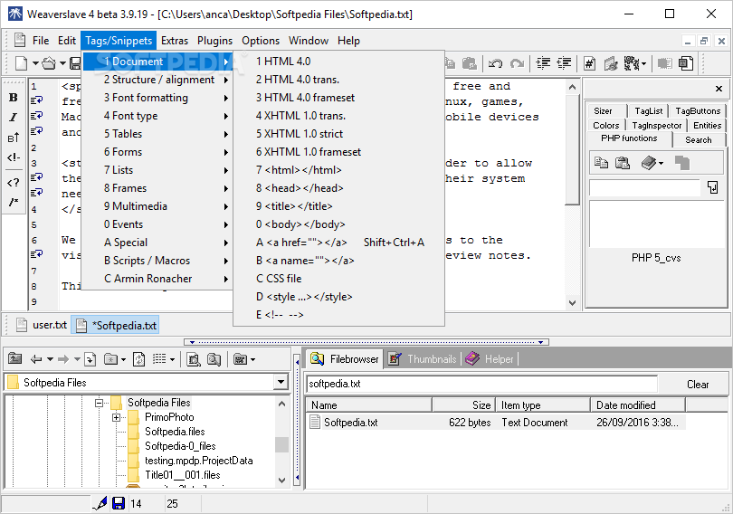Insert block comment using /* sidebar icon
Viewport: 733px width, 514px height.
click(x=13, y=202)
